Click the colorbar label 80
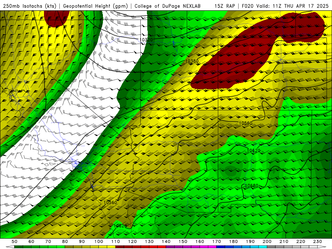Viewport: 332px width, 249px height. click(65, 242)
